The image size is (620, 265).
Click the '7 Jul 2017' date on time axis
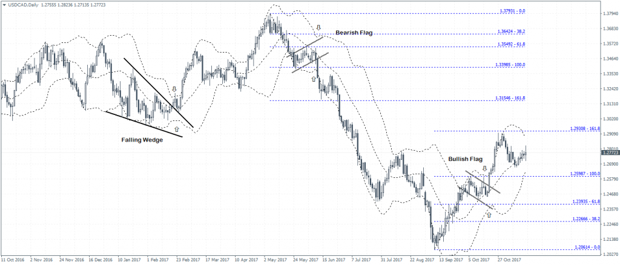point(362,260)
